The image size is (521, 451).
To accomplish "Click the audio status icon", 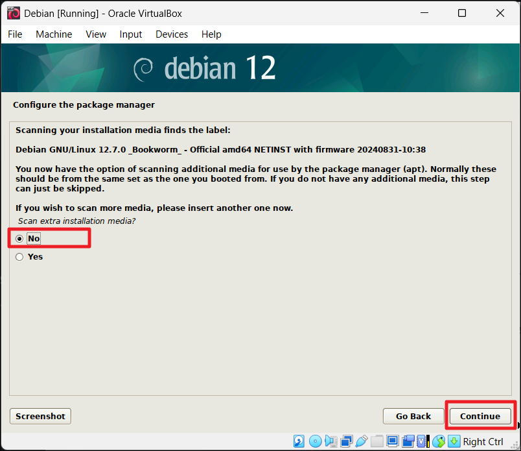I will tap(330, 441).
